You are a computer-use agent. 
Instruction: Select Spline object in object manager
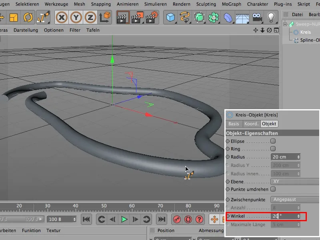pyautogui.click(x=310, y=40)
